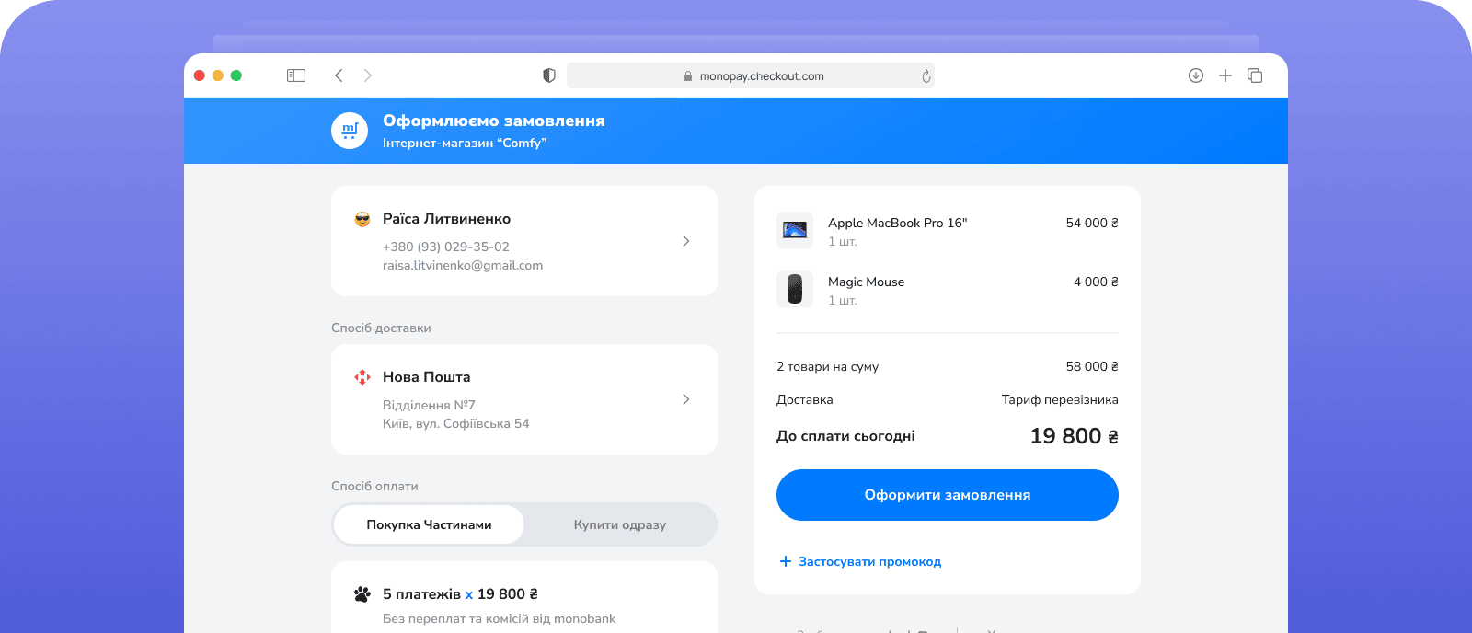Open the privacy shield icon

tap(549, 75)
